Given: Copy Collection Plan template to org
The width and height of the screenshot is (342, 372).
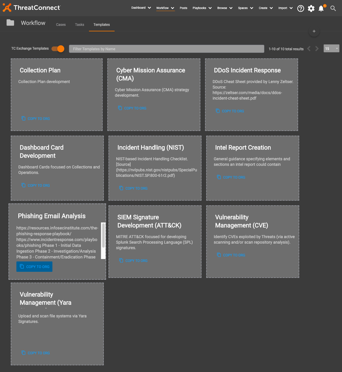Looking at the screenshot, I should (36, 118).
